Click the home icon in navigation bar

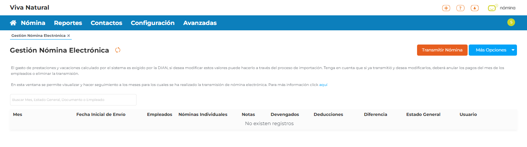pyautogui.click(x=13, y=23)
